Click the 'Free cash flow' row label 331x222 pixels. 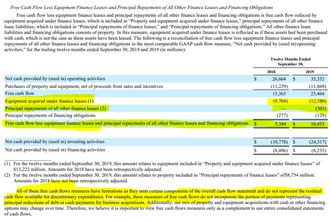(x=20, y=94)
